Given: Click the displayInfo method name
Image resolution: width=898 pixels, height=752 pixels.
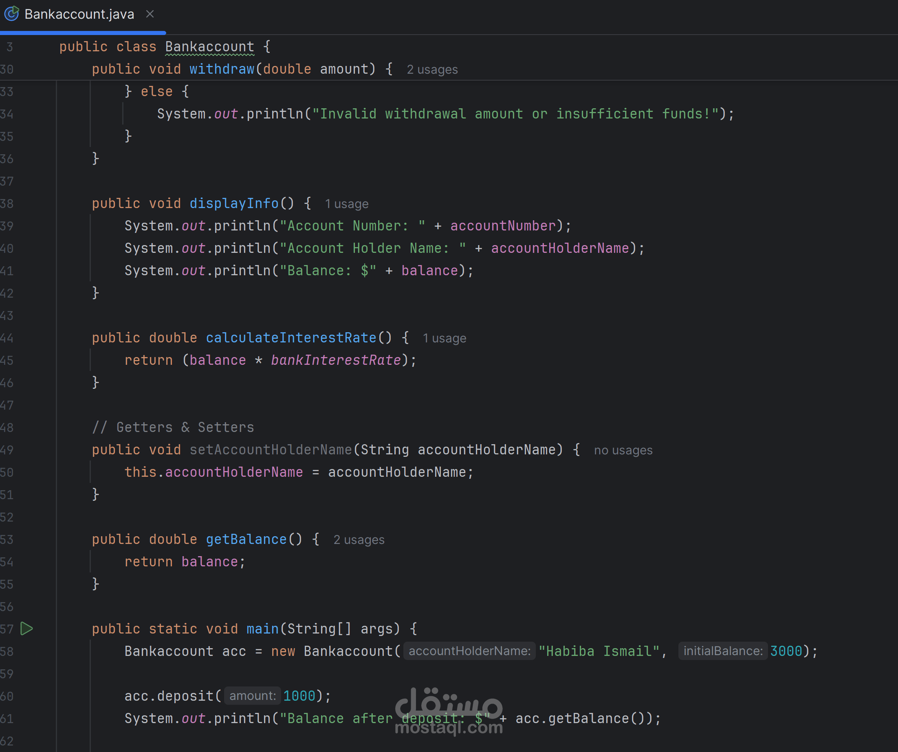Looking at the screenshot, I should pos(234,204).
